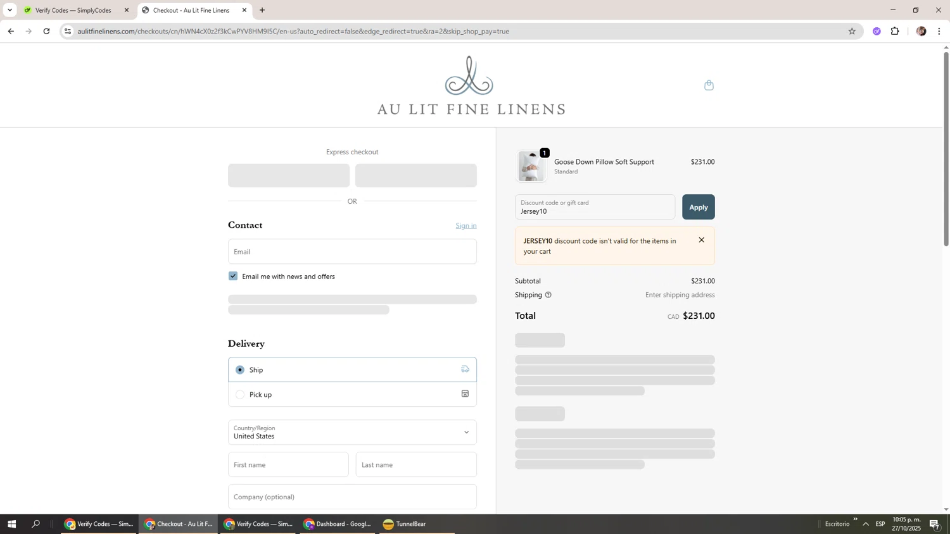Click the Company (optional) field
This screenshot has height=534, width=950.
point(352,497)
